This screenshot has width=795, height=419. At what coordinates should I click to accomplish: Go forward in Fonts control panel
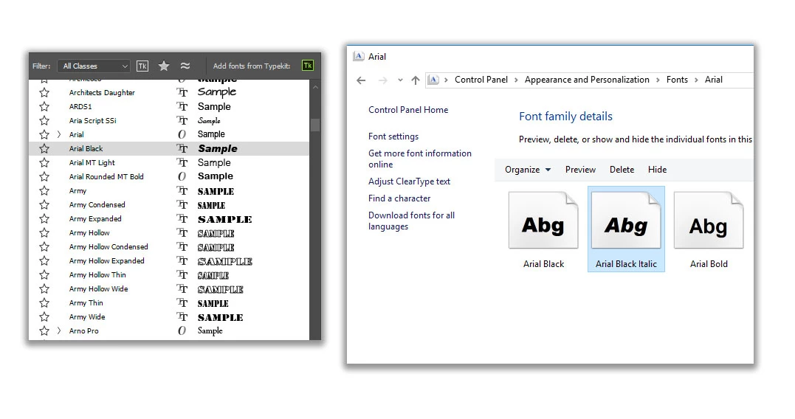click(x=383, y=80)
